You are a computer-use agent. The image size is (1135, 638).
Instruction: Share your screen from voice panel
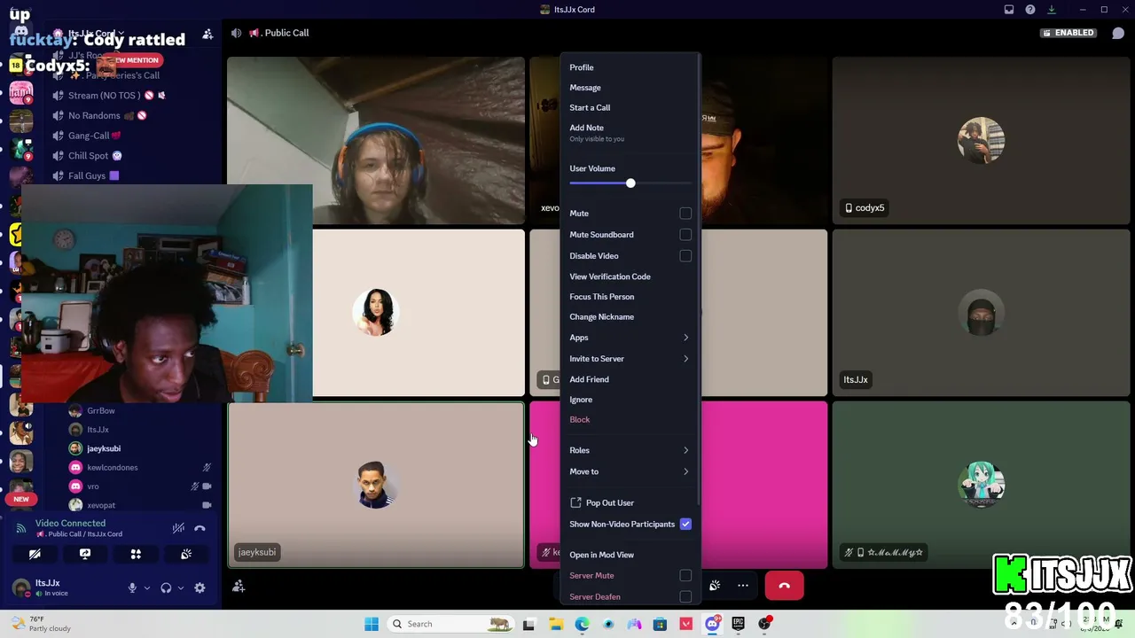(85, 554)
